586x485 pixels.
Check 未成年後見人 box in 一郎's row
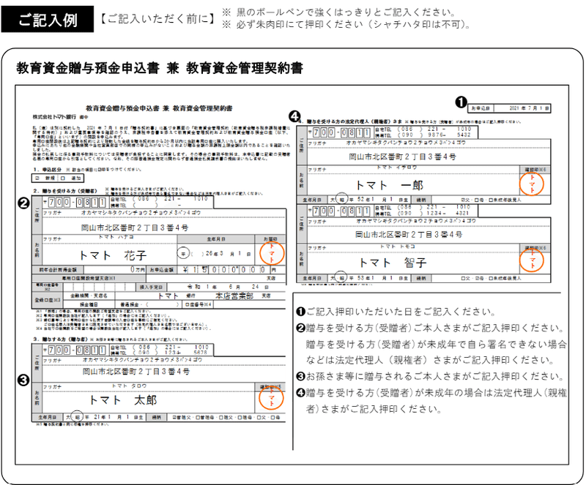tap(490, 200)
